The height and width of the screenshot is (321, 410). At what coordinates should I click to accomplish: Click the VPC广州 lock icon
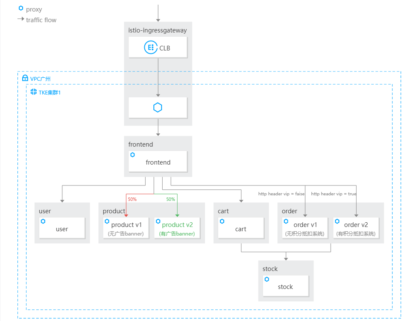tap(25, 79)
